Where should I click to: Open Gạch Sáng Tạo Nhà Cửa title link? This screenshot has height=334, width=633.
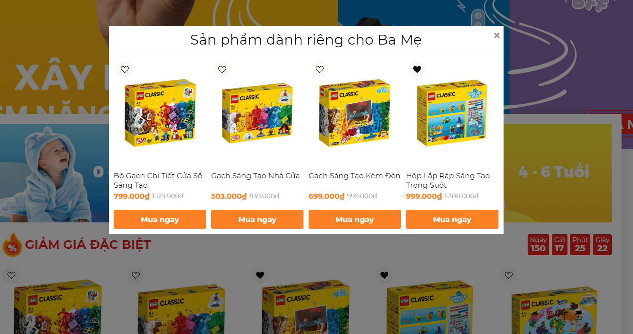tap(255, 176)
